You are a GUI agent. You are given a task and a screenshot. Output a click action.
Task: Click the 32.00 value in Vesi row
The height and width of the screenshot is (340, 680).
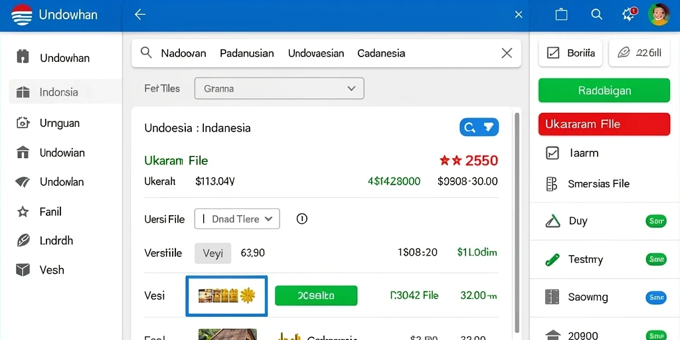point(478,296)
